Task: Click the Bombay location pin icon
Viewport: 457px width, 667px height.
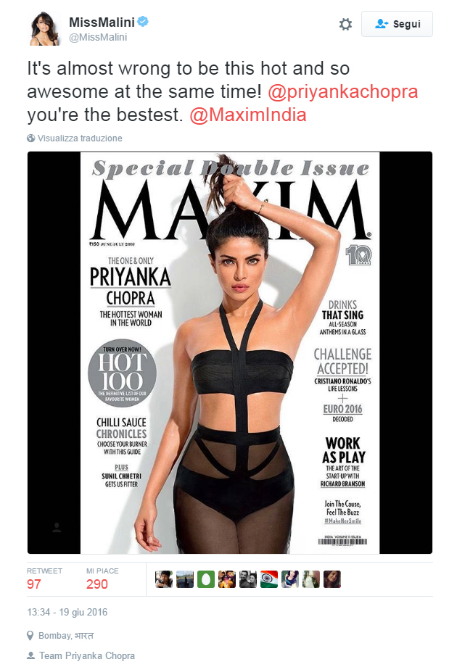Action: tap(30, 636)
